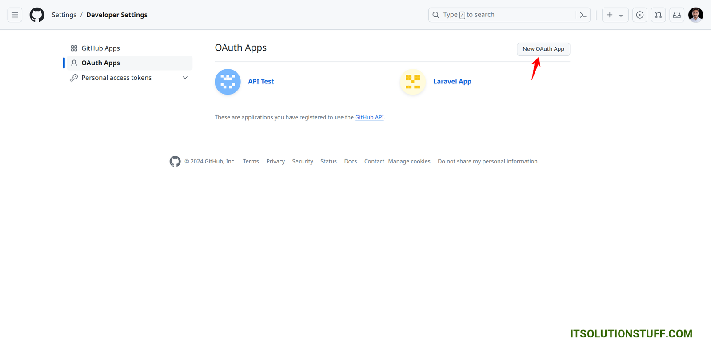
Task: Open pull requests icon in header
Action: click(658, 15)
